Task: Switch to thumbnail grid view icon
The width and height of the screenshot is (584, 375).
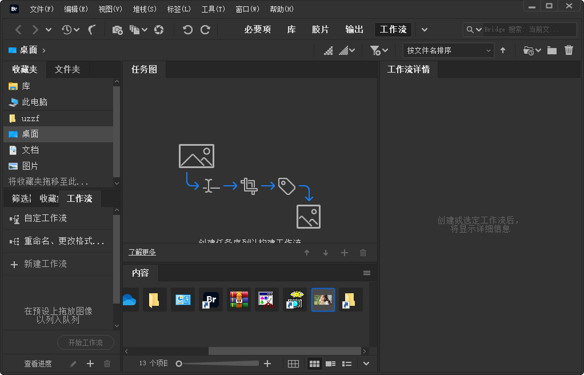Action: pos(314,363)
